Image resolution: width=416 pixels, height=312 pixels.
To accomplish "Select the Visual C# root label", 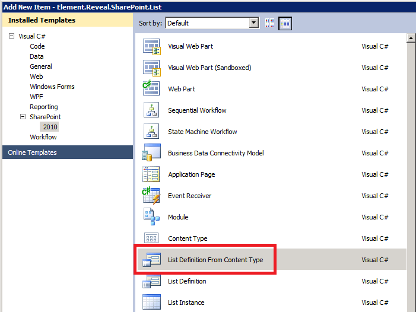I will pos(32,36).
